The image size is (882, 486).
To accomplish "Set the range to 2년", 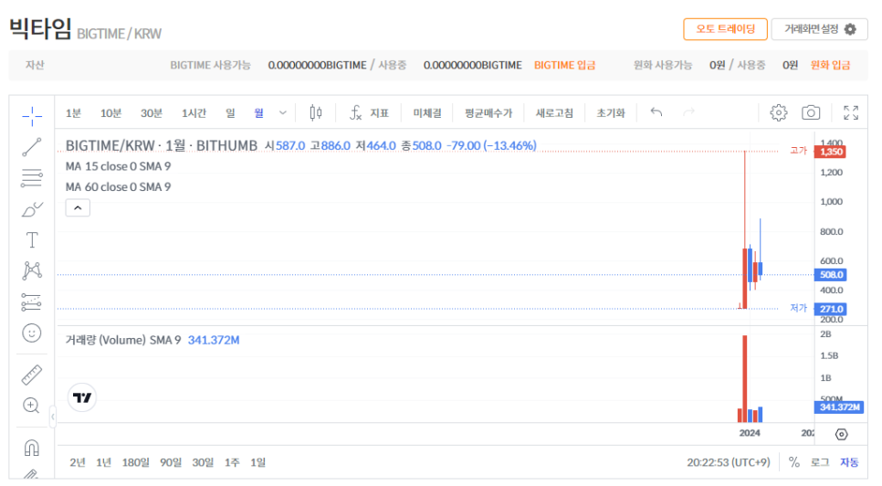I will [78, 462].
